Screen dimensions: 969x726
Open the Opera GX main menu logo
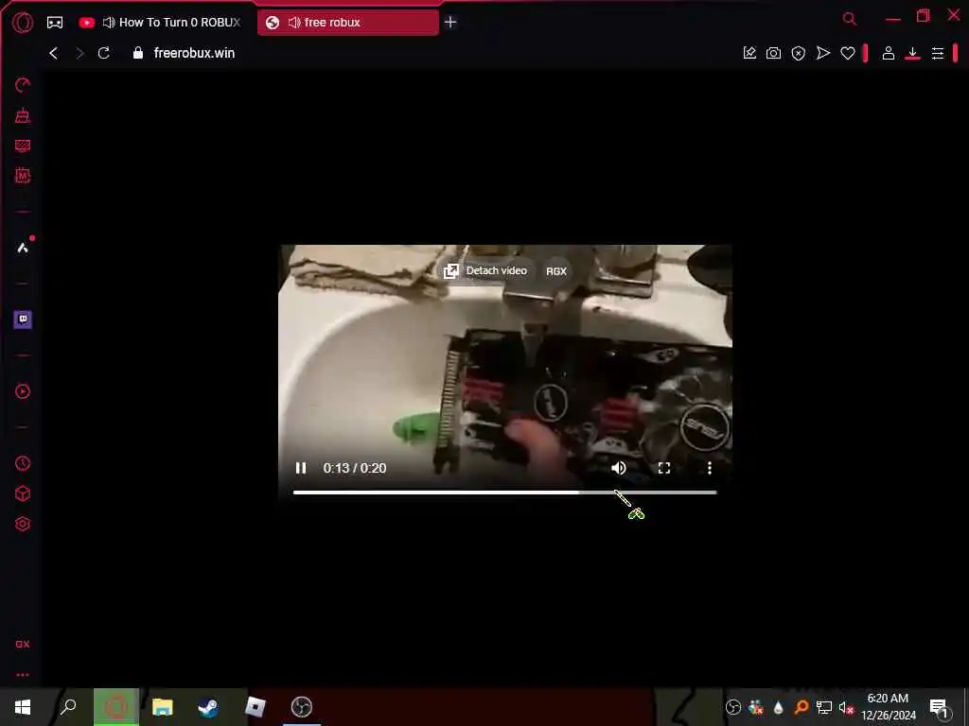[23, 23]
